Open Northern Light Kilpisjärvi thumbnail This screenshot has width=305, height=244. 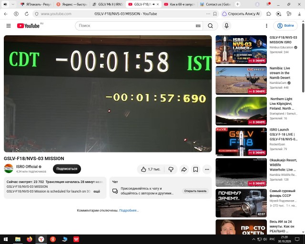[241, 111]
